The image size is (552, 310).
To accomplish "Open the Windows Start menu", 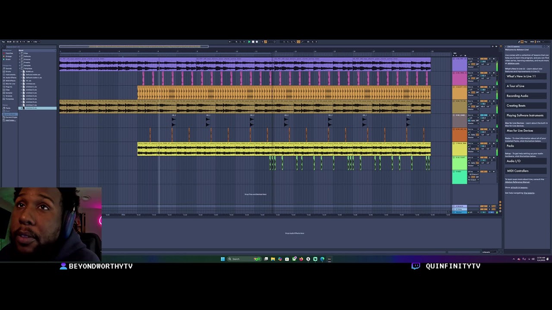I will (x=223, y=259).
